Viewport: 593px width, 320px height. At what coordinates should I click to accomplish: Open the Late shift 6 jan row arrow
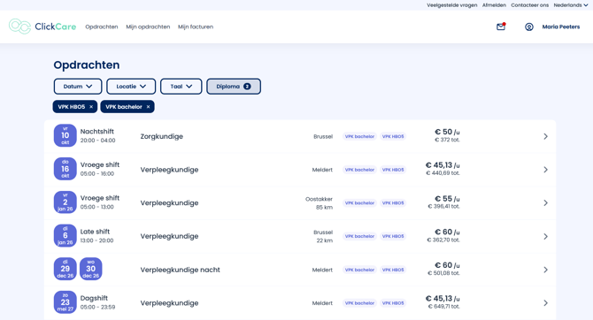[x=545, y=236]
